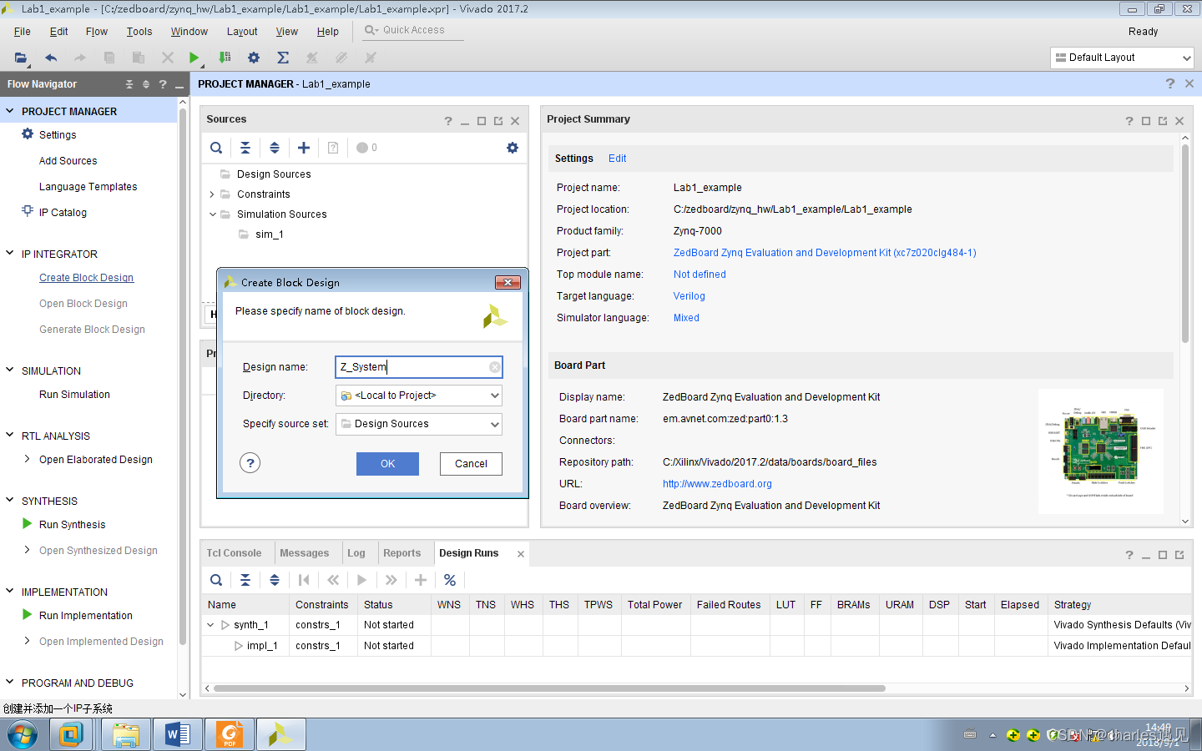
Task: Open the Flow menu
Action: pyautogui.click(x=97, y=32)
